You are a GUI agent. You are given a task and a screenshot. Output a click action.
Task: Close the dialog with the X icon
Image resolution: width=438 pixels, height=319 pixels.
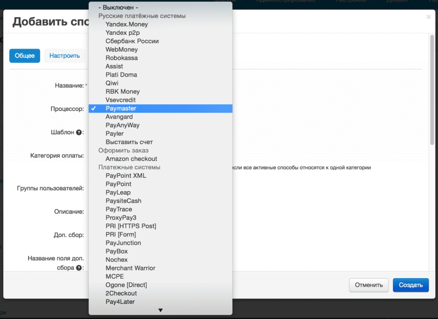tap(429, 17)
